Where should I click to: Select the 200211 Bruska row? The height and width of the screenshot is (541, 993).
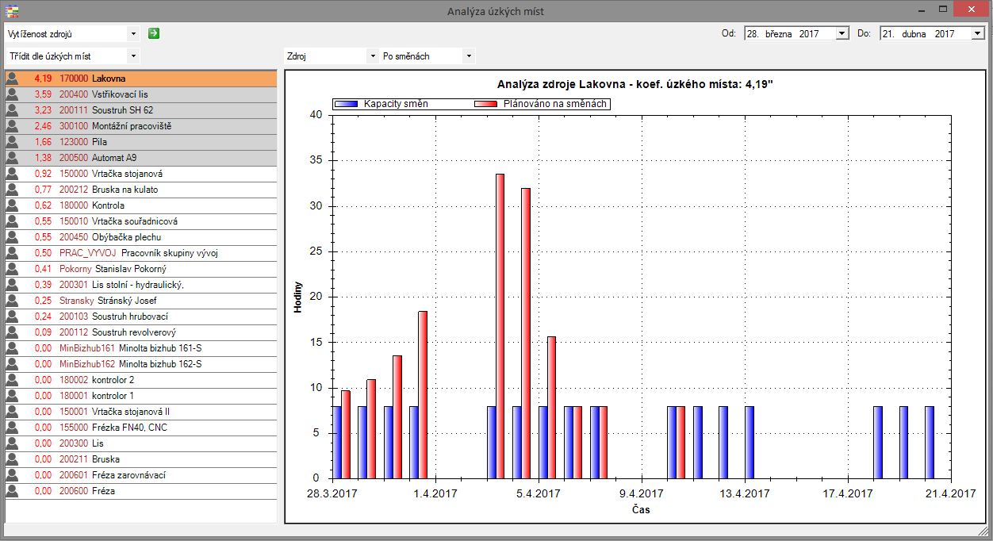141,459
